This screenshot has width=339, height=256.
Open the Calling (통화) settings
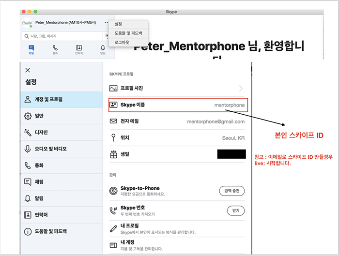pos(62,166)
